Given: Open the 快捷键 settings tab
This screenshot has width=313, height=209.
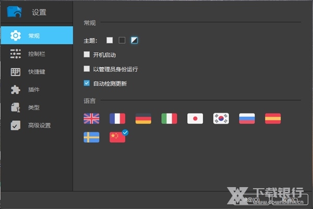Looking at the screenshot, I should tap(37, 72).
